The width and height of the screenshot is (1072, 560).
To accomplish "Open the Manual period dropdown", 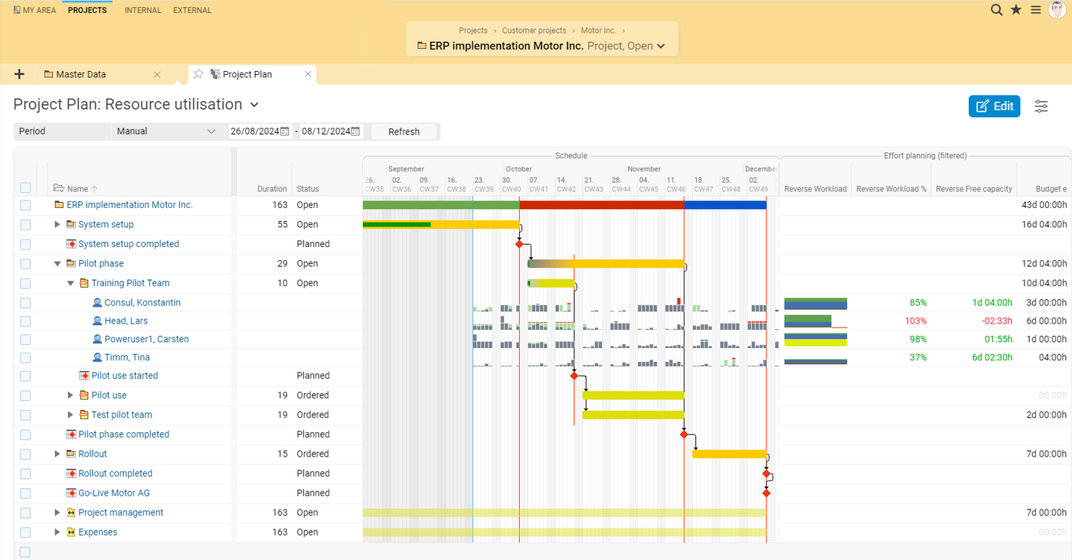I will point(166,132).
